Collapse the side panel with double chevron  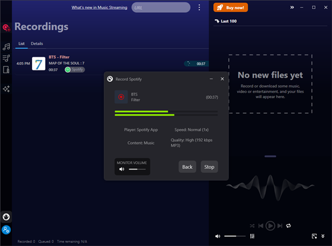(292, 7)
